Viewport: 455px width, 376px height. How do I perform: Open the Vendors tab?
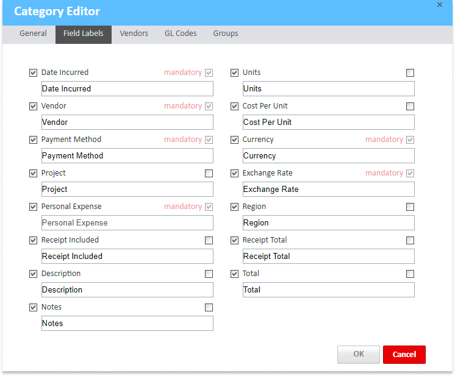pos(134,34)
